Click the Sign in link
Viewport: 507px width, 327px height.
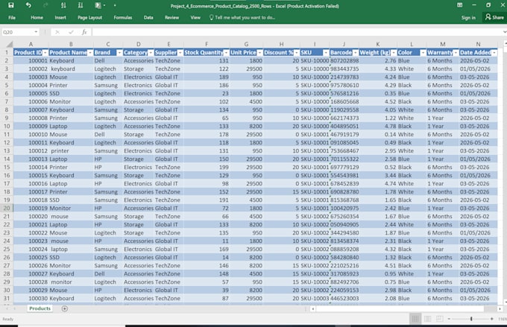tap(468, 17)
